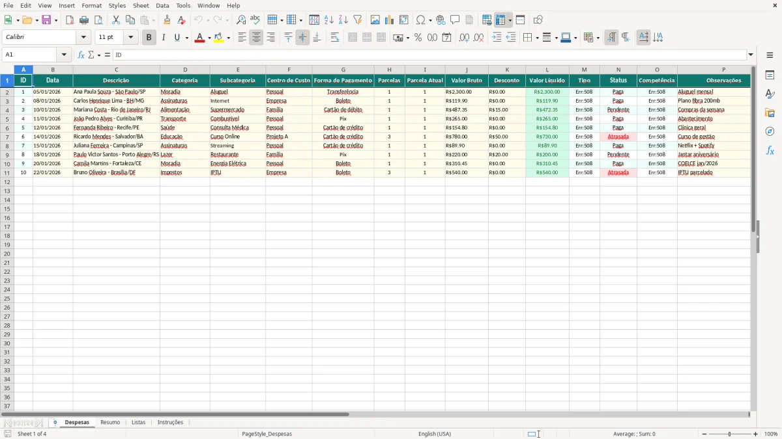Open Find and Replace
Image resolution: width=782 pixels, height=439 pixels.
(x=241, y=20)
